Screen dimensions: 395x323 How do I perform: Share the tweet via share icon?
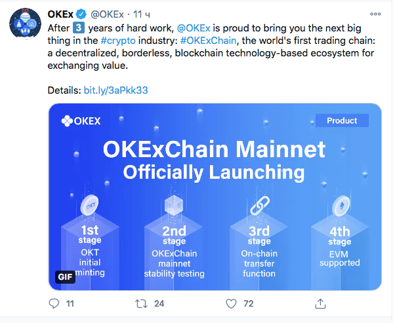tap(321, 303)
